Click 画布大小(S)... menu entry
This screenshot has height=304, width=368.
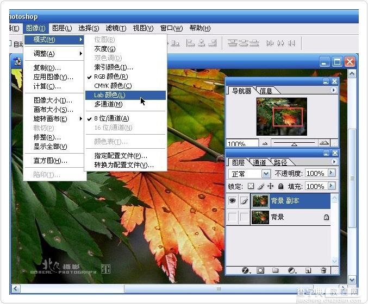pos(54,110)
